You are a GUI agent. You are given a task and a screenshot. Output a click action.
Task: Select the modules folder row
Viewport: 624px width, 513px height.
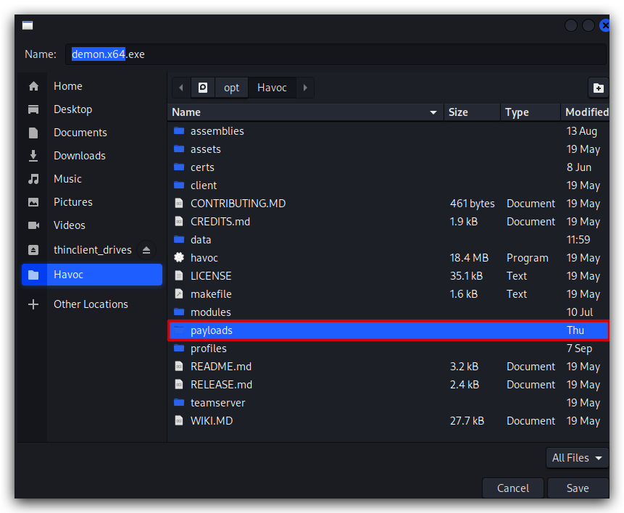pos(388,312)
